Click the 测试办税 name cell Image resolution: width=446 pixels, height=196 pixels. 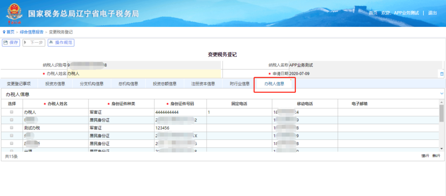(56, 128)
